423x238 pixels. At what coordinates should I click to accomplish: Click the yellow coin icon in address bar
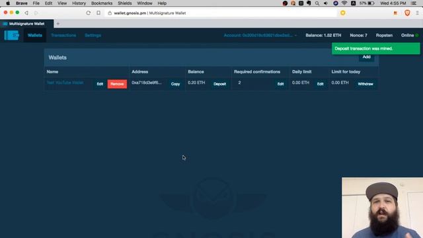[343, 13]
